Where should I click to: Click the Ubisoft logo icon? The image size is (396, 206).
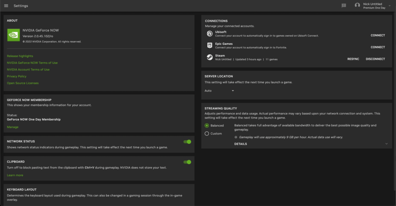point(209,33)
